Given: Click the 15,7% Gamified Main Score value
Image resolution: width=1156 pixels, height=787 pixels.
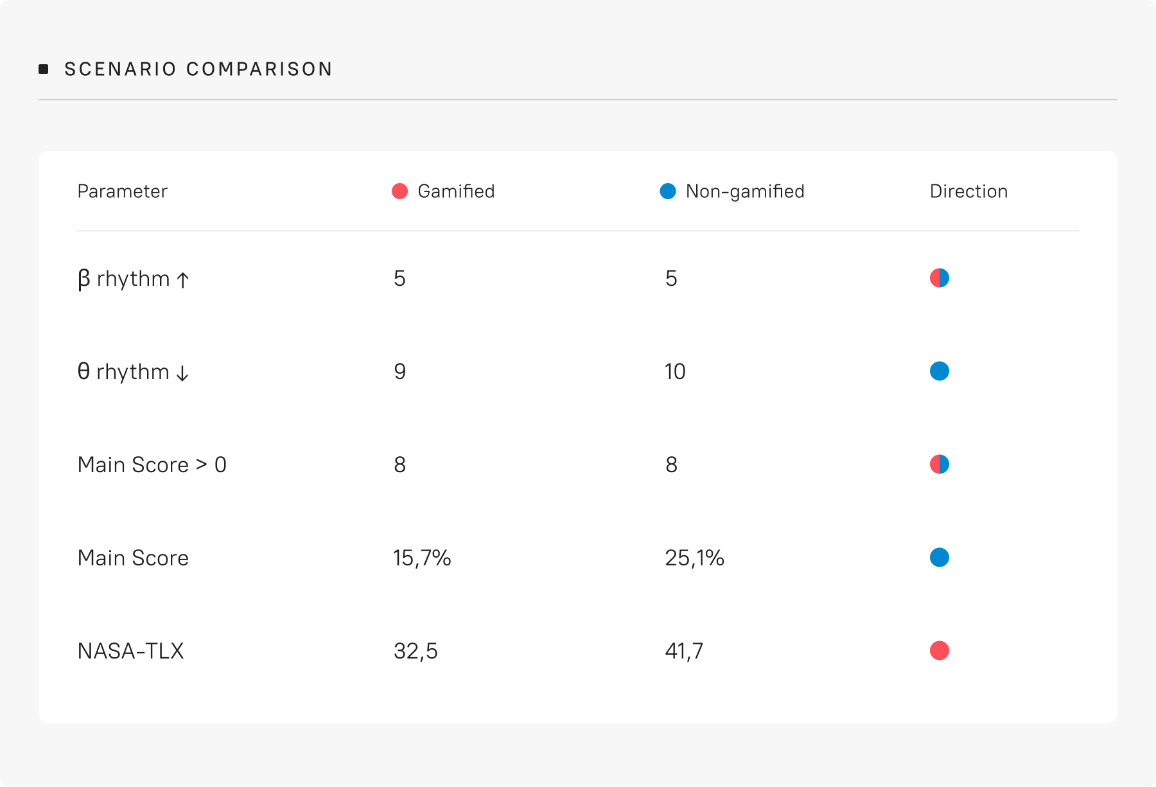Looking at the screenshot, I should click(422, 558).
